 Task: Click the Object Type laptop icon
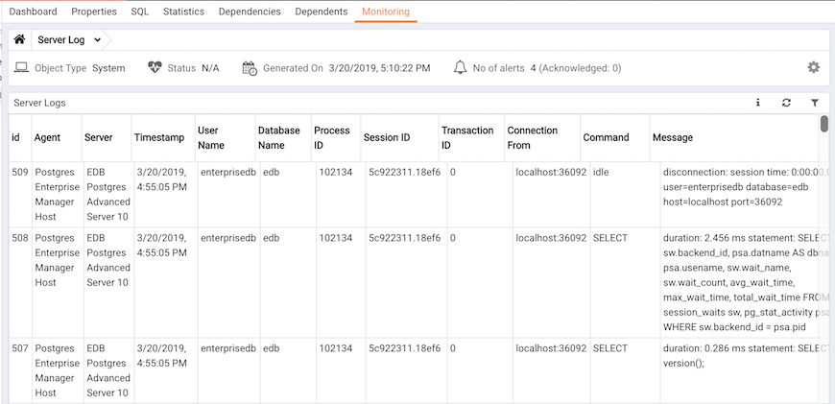(x=21, y=67)
